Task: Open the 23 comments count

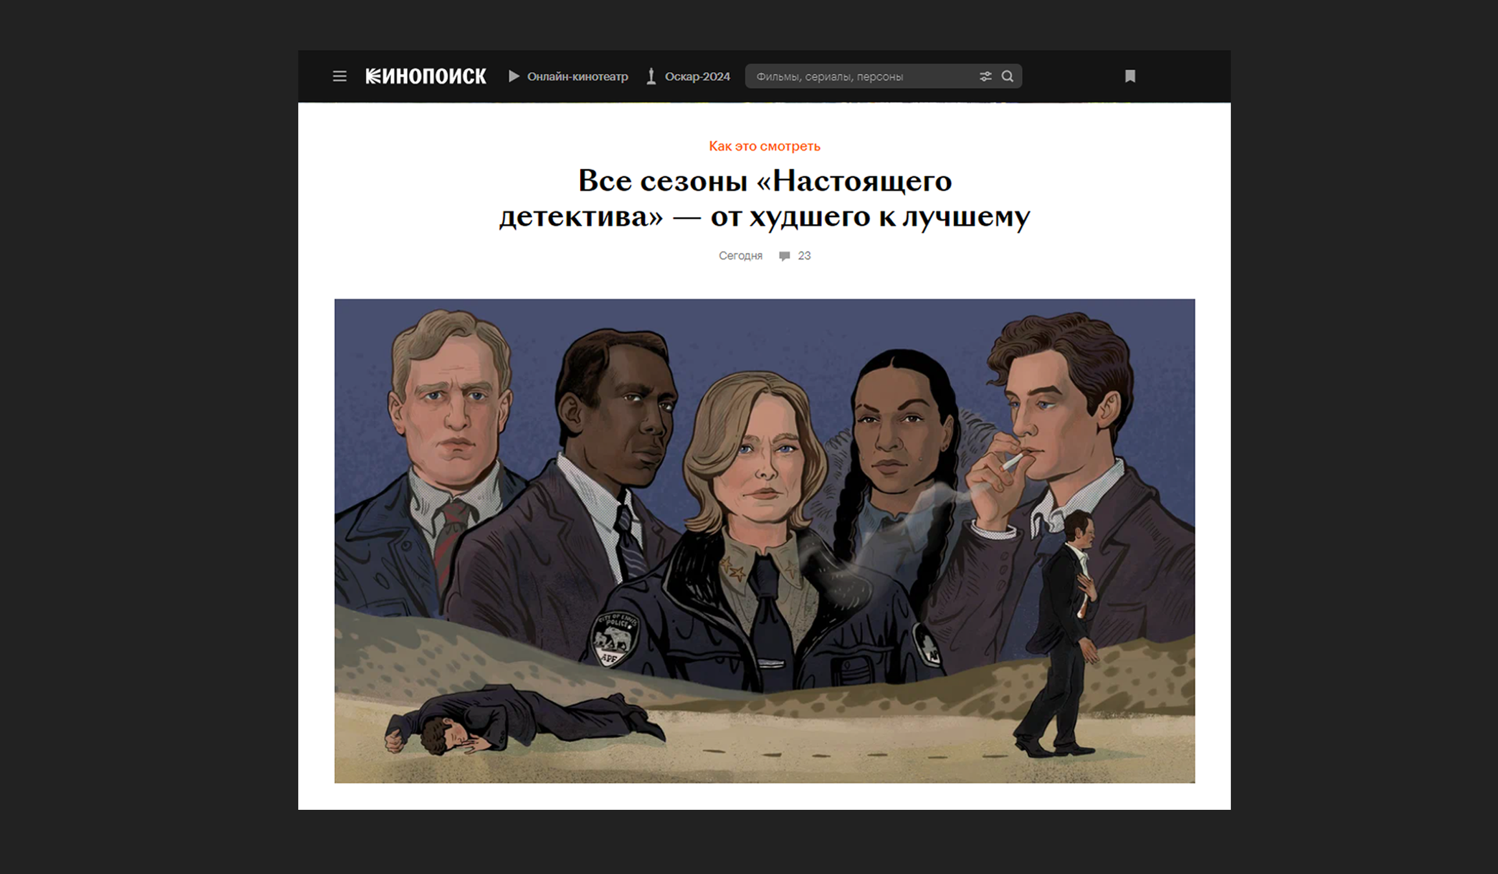Action: click(x=804, y=255)
